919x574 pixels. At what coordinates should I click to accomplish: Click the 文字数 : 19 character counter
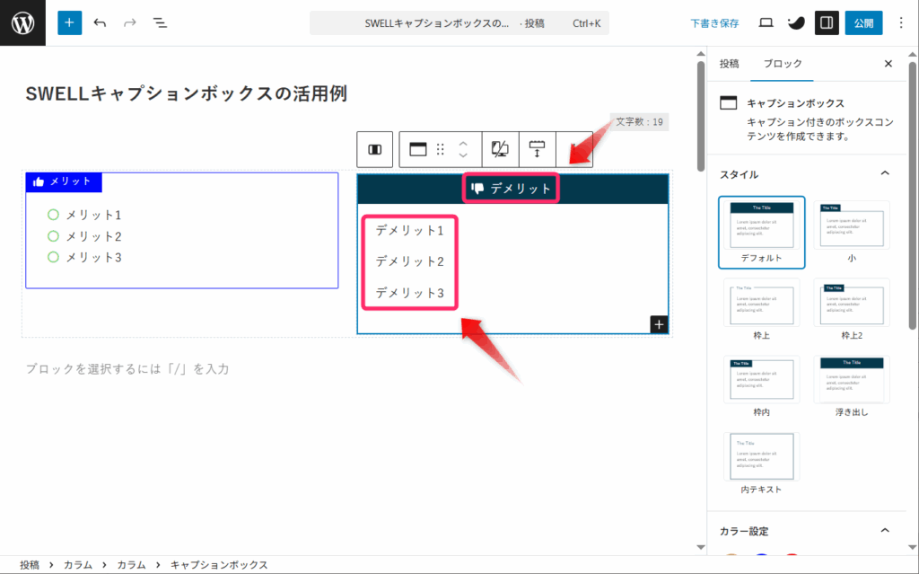639,122
